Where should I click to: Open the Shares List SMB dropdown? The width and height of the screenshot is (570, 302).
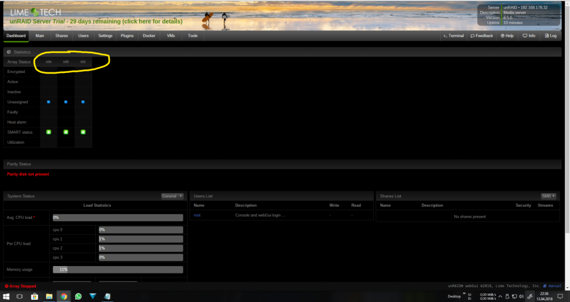coord(548,196)
